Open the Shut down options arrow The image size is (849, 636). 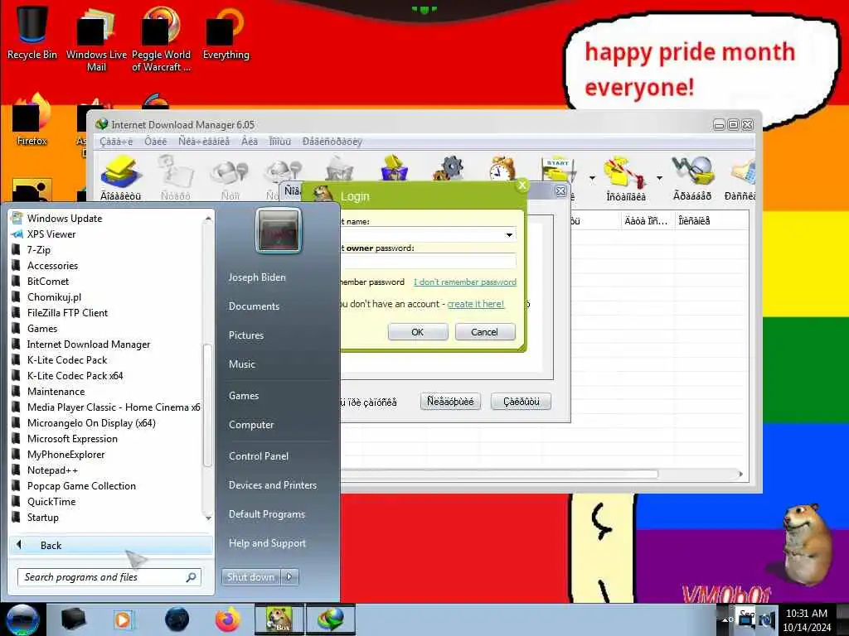(x=289, y=576)
